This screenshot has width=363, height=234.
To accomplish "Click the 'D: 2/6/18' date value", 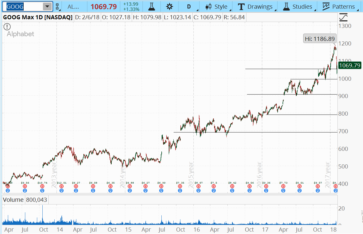I will pos(87,18).
